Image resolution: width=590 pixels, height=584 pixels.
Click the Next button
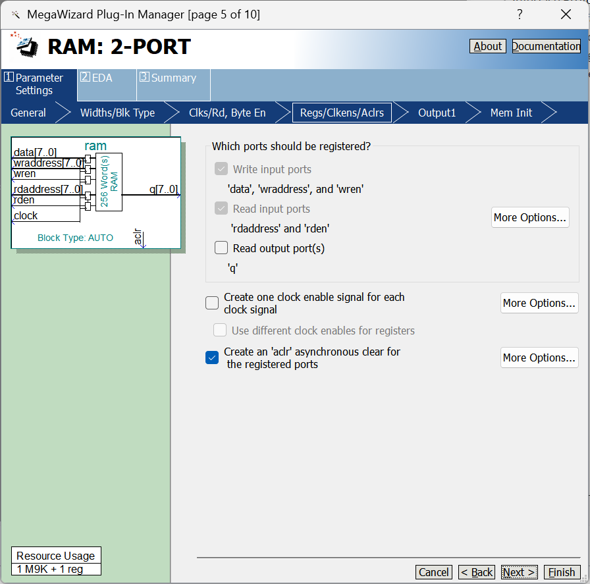click(520, 572)
